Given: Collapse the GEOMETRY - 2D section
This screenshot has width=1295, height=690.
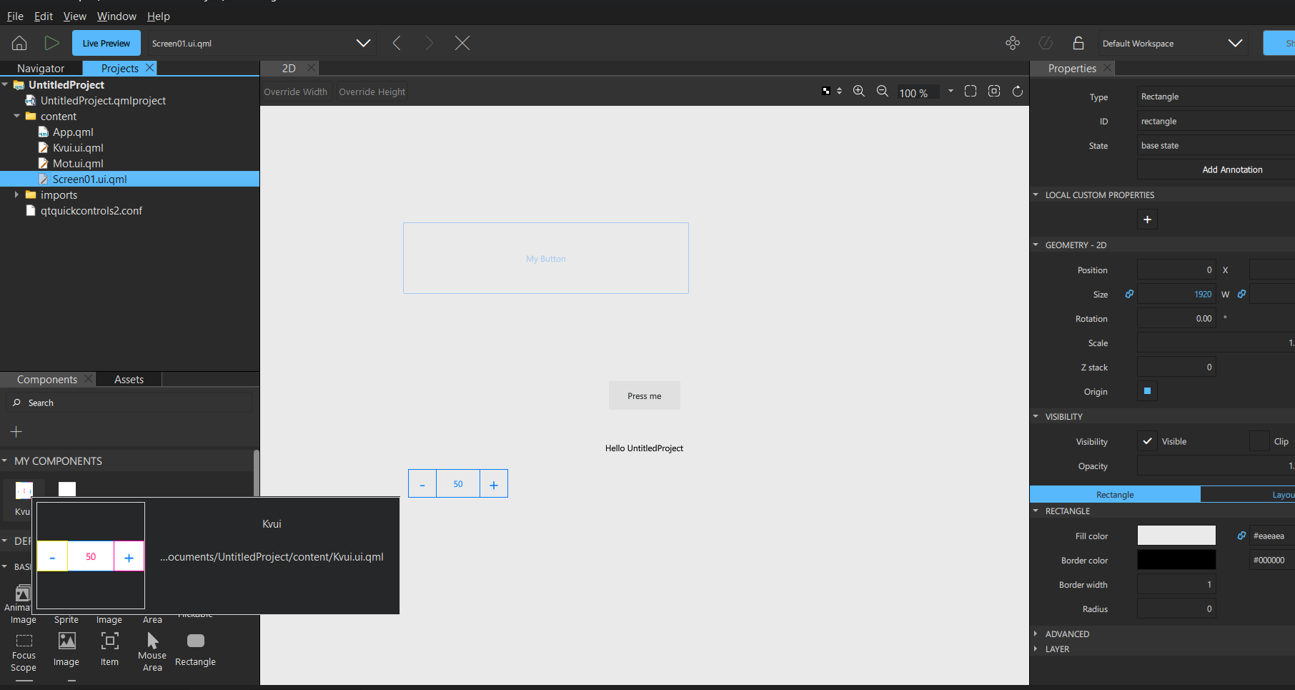Looking at the screenshot, I should [x=1036, y=245].
